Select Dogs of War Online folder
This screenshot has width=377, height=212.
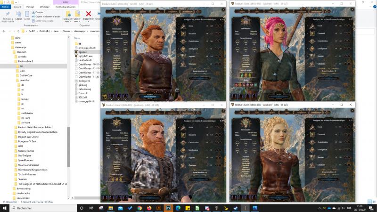click(28, 137)
